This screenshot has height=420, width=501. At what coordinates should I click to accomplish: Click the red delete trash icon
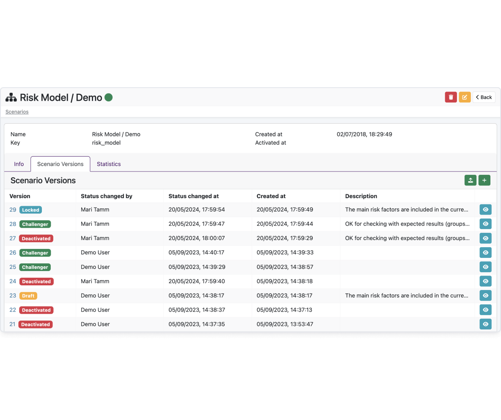click(x=451, y=97)
